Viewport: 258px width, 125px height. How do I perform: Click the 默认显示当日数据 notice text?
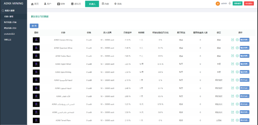[40, 16]
